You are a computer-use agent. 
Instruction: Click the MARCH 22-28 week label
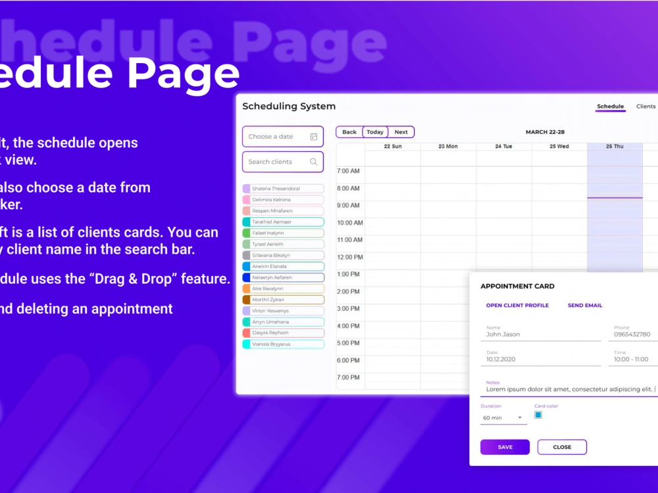click(545, 132)
